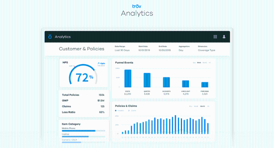Click the Trov logo in header bar
Image resolution: width=274 pixels, height=148 pixels.
point(50,36)
